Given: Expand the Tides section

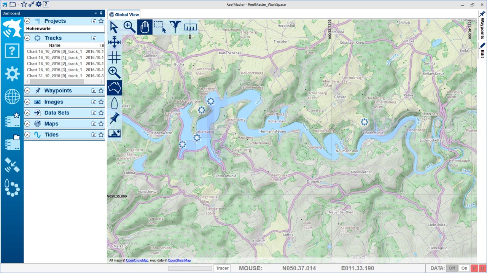Looking at the screenshot, I should click(27, 135).
